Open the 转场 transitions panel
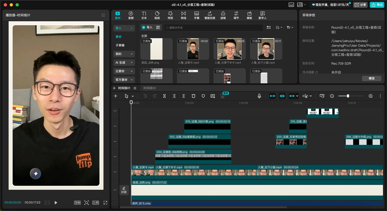Image resolution: width=387 pixels, height=211 pixels. [184, 15]
